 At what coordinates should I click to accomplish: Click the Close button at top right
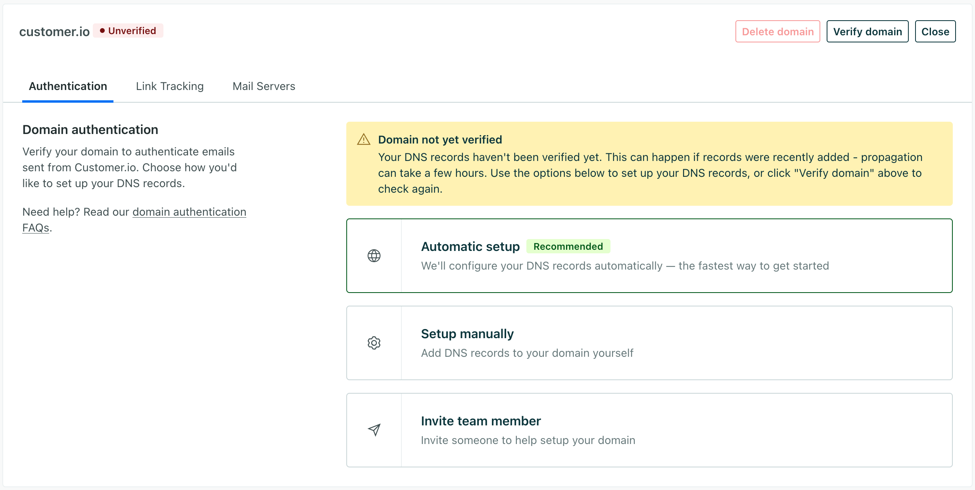click(x=935, y=31)
